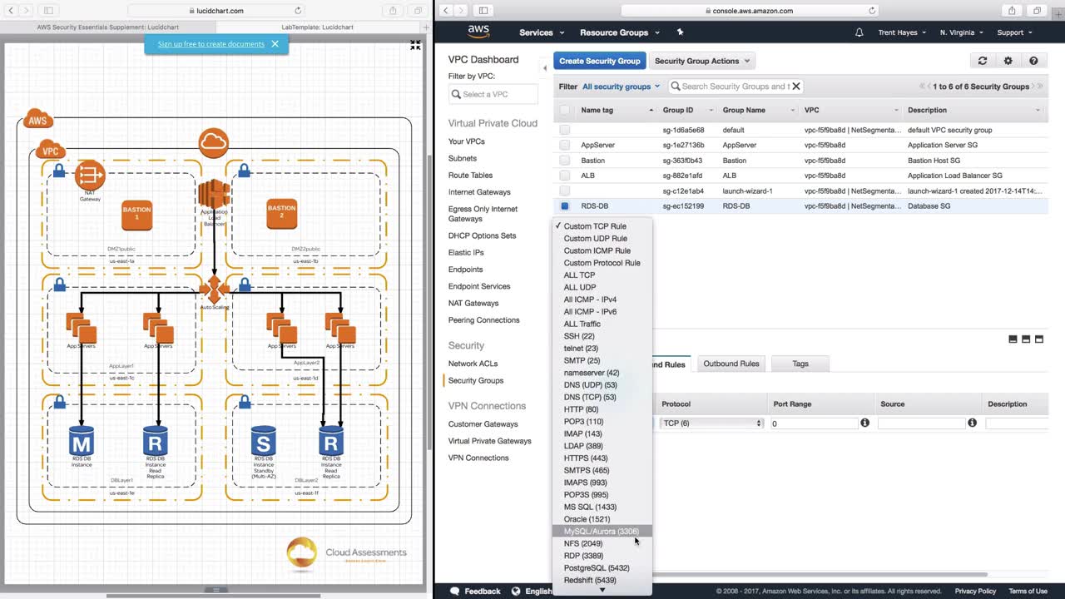This screenshot has width=1065, height=599.
Task: Click the AWS logo in console header
Action: [x=478, y=32]
